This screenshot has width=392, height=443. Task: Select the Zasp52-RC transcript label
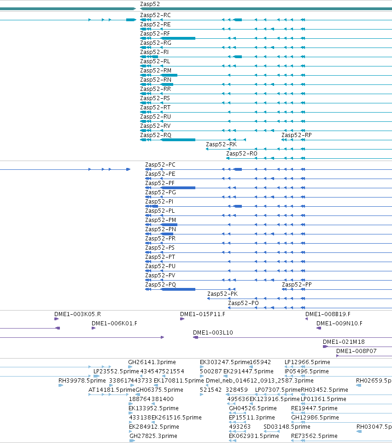click(x=155, y=15)
